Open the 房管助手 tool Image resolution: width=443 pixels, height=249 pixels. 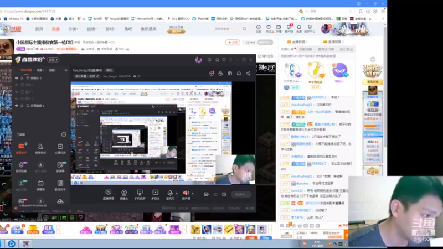pyautogui.click(x=40, y=148)
